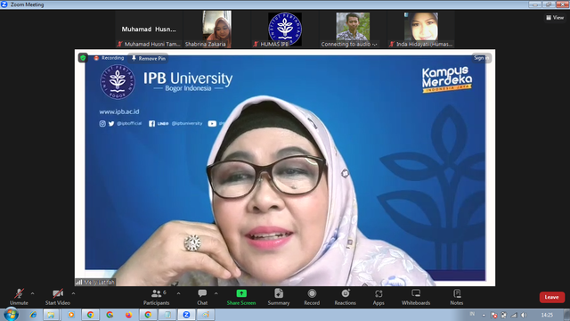Click the Sign in button
The width and height of the screenshot is (570, 321).
(x=482, y=58)
